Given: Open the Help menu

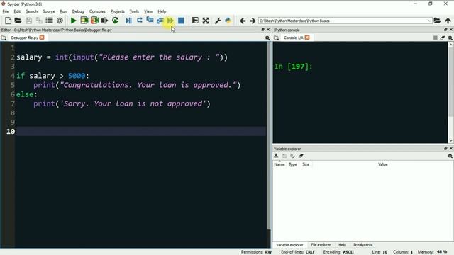Looking at the screenshot, I should pos(162,11).
